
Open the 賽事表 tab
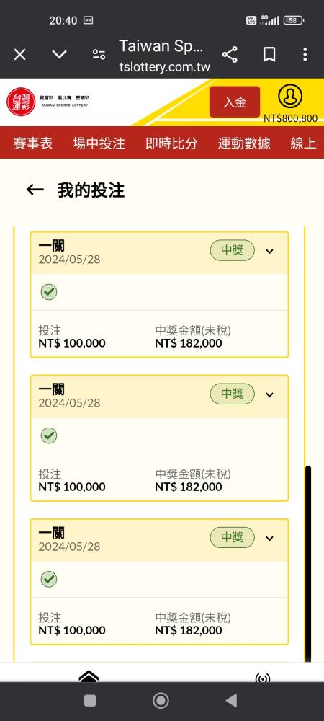(x=32, y=143)
